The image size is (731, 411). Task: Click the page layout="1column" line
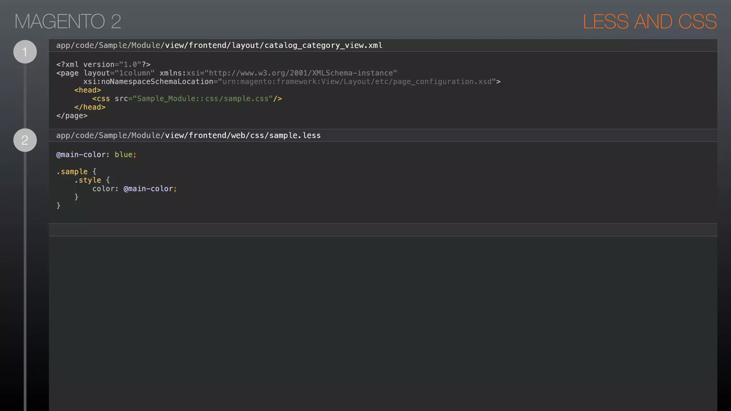(227, 73)
